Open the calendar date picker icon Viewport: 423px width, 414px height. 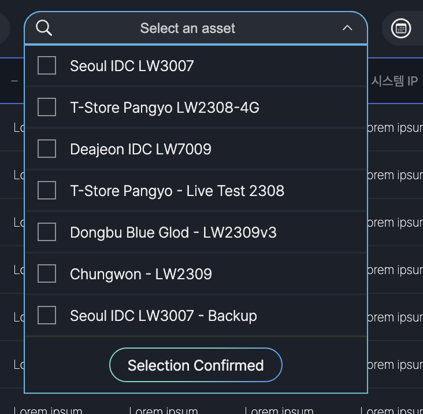pos(401,28)
